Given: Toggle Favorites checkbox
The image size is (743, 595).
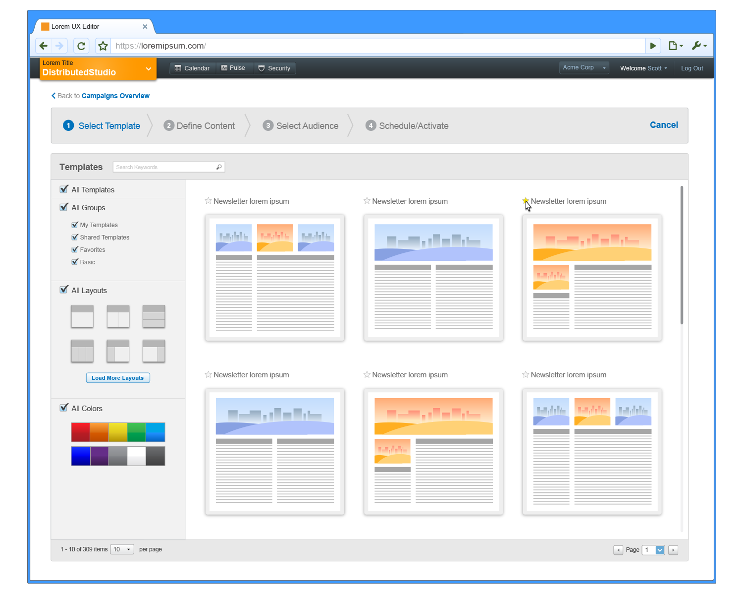Looking at the screenshot, I should [75, 249].
